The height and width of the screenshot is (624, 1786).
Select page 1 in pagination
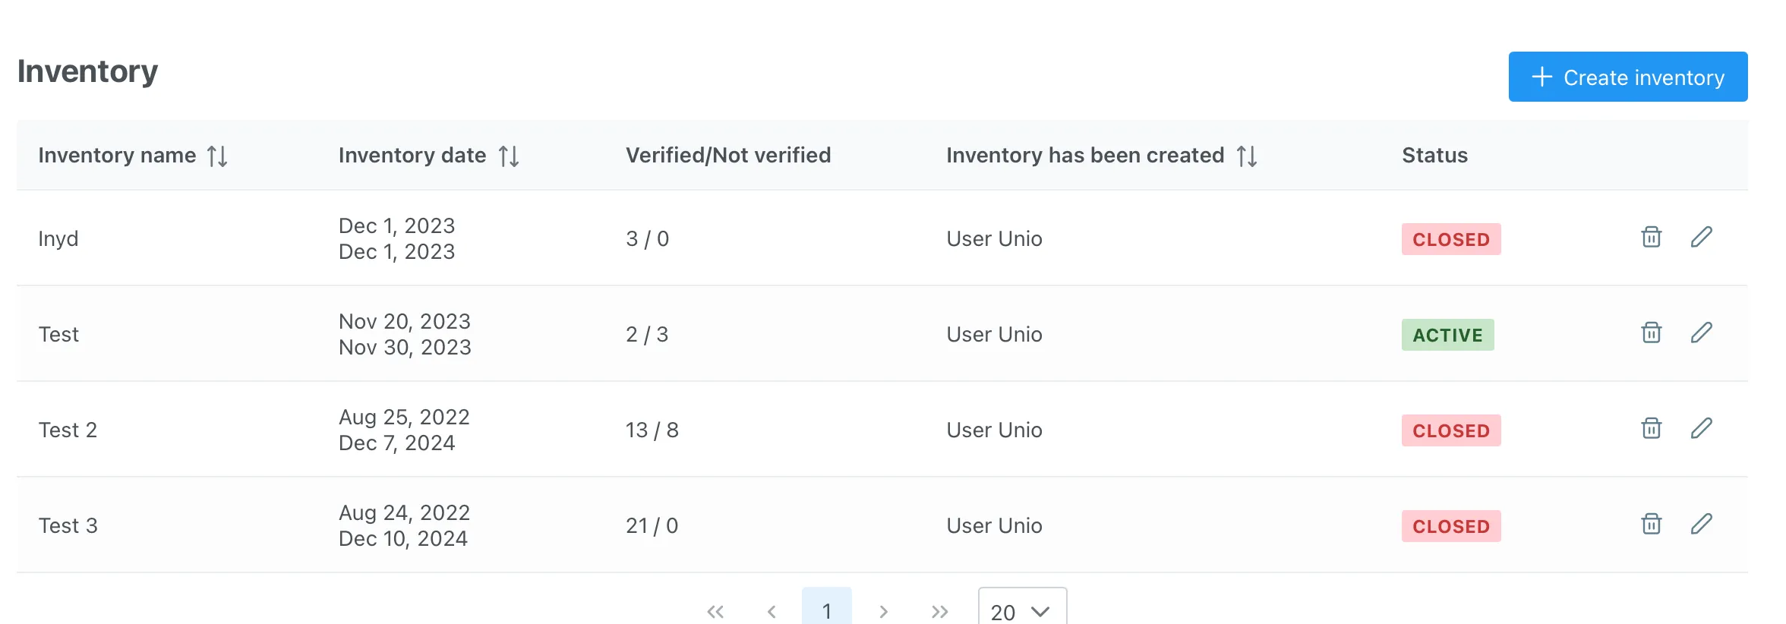point(826,610)
